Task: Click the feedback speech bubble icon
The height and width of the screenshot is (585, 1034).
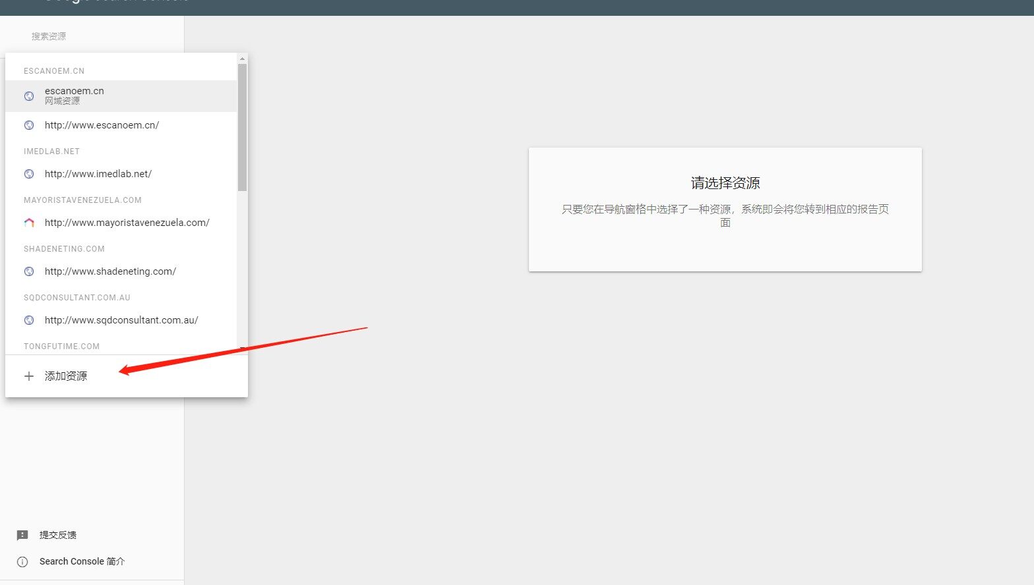Action: (22, 535)
